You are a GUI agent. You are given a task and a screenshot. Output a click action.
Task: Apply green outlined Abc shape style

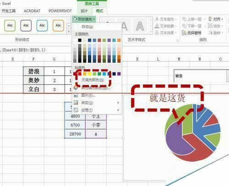(x=10, y=26)
